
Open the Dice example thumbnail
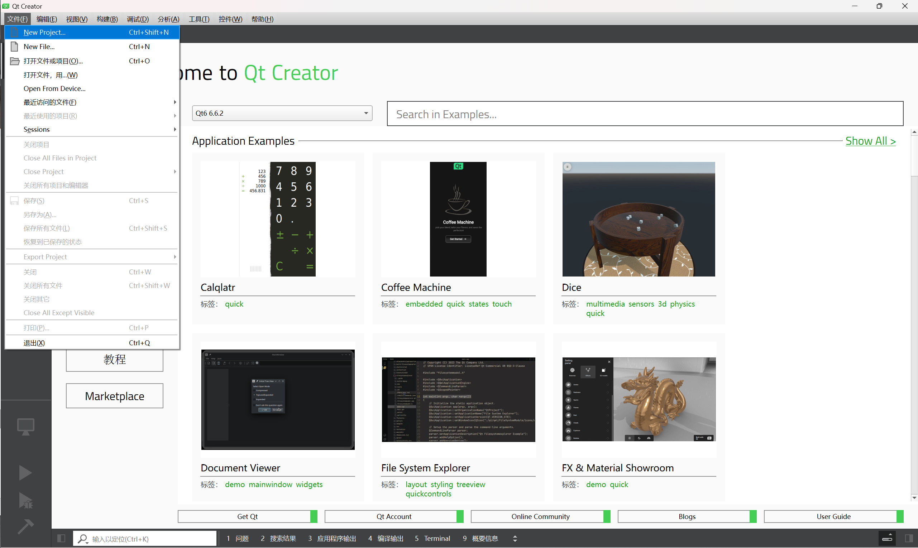639,219
